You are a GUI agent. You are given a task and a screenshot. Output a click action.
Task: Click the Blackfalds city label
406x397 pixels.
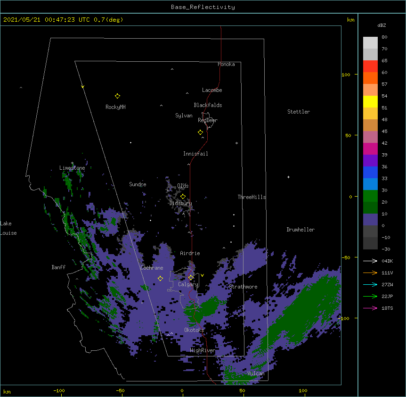[208, 105]
